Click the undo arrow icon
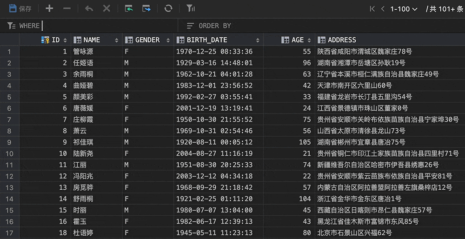 click(x=89, y=8)
